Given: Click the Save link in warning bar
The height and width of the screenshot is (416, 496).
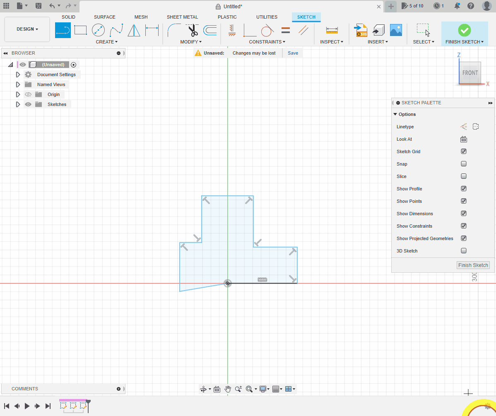Looking at the screenshot, I should pyautogui.click(x=293, y=53).
